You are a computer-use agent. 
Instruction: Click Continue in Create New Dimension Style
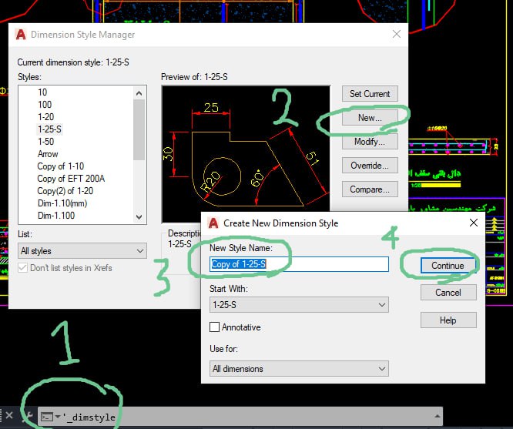click(x=448, y=266)
